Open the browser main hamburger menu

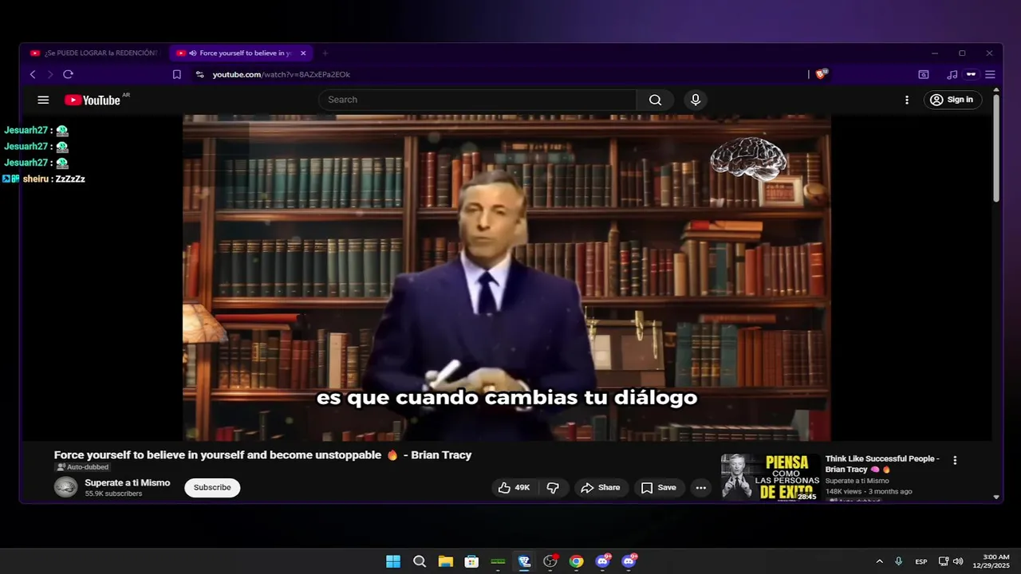[990, 74]
